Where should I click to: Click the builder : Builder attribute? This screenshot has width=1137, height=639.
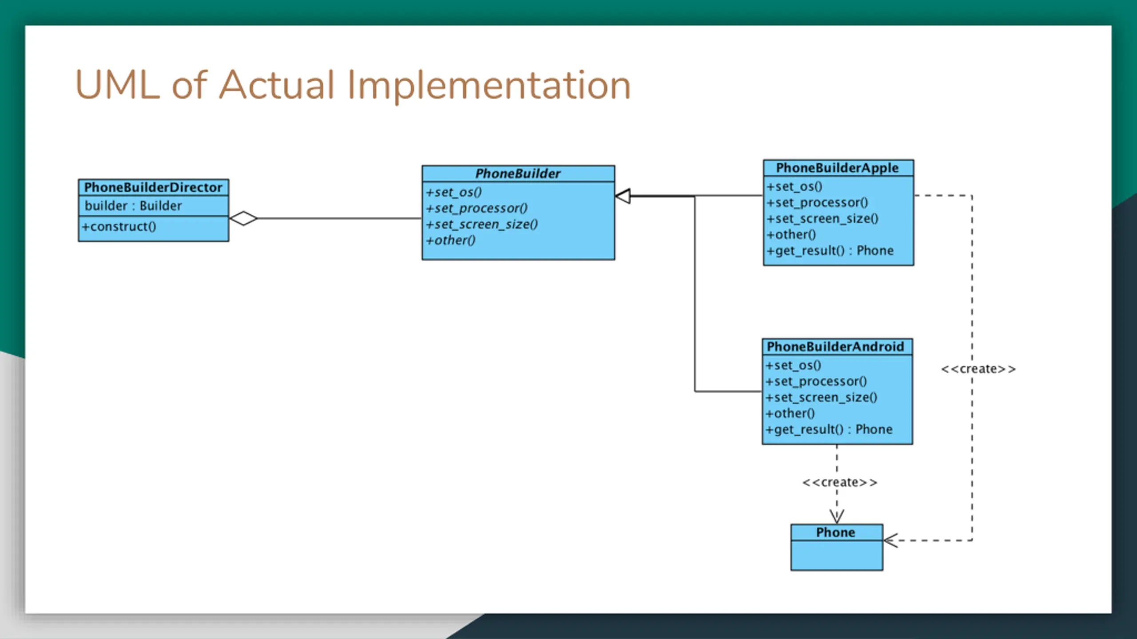pyautogui.click(x=133, y=205)
